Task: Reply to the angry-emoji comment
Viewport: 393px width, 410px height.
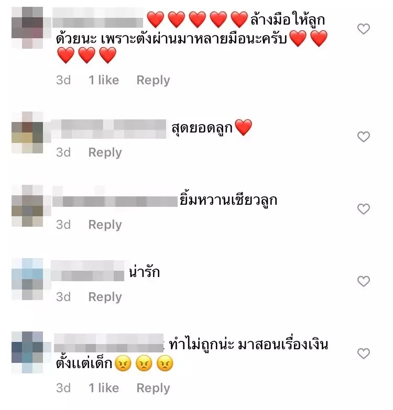Action: coord(154,388)
